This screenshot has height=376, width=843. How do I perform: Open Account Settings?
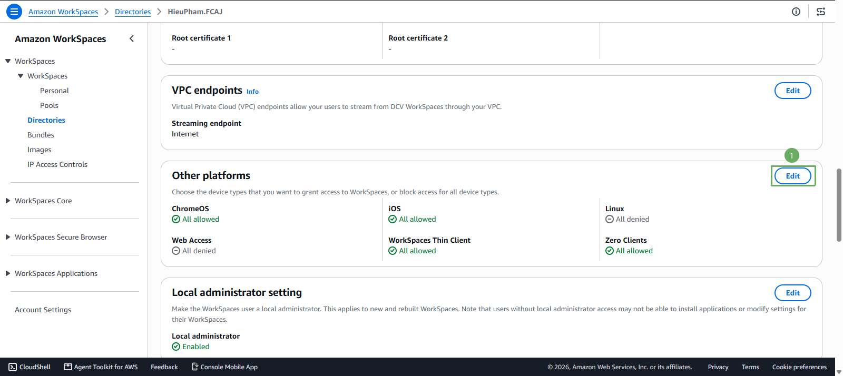point(43,310)
